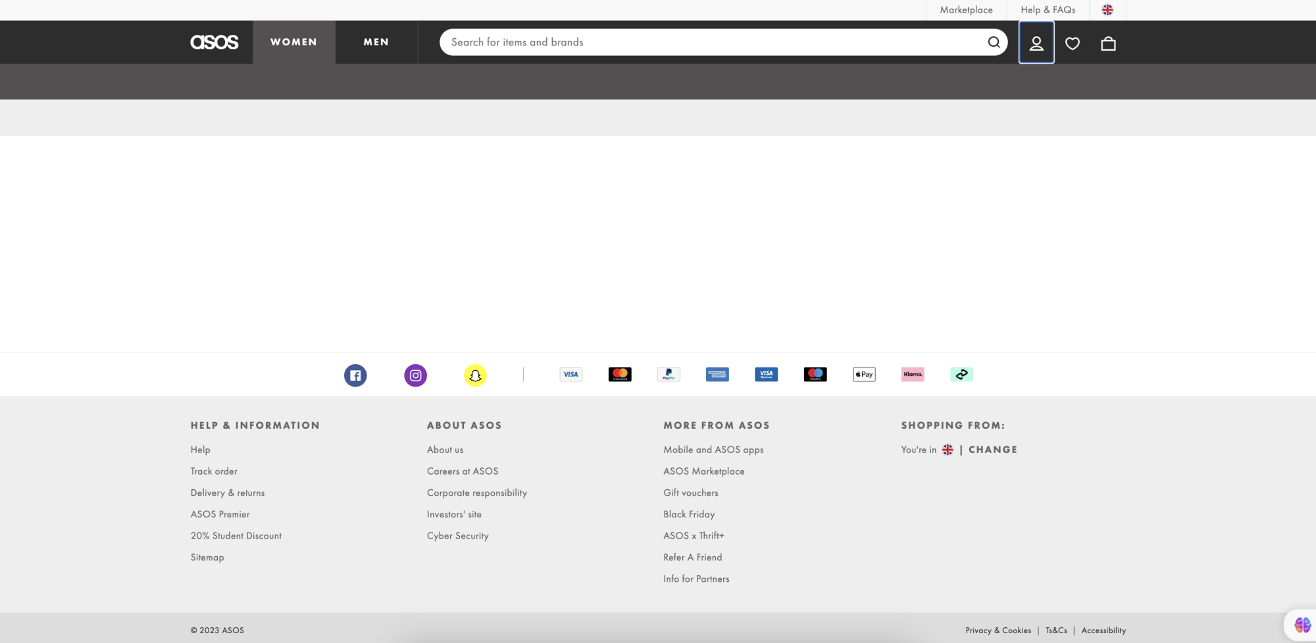
Task: Select the WOMEN tab
Action: (293, 41)
